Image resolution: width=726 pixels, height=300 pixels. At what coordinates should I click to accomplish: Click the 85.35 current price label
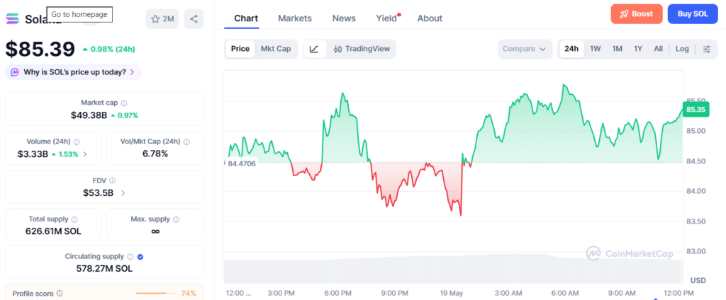(696, 110)
